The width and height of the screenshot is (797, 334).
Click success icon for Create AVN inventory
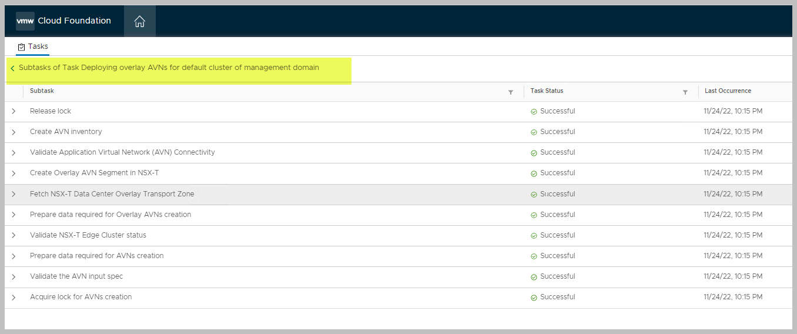[534, 132]
